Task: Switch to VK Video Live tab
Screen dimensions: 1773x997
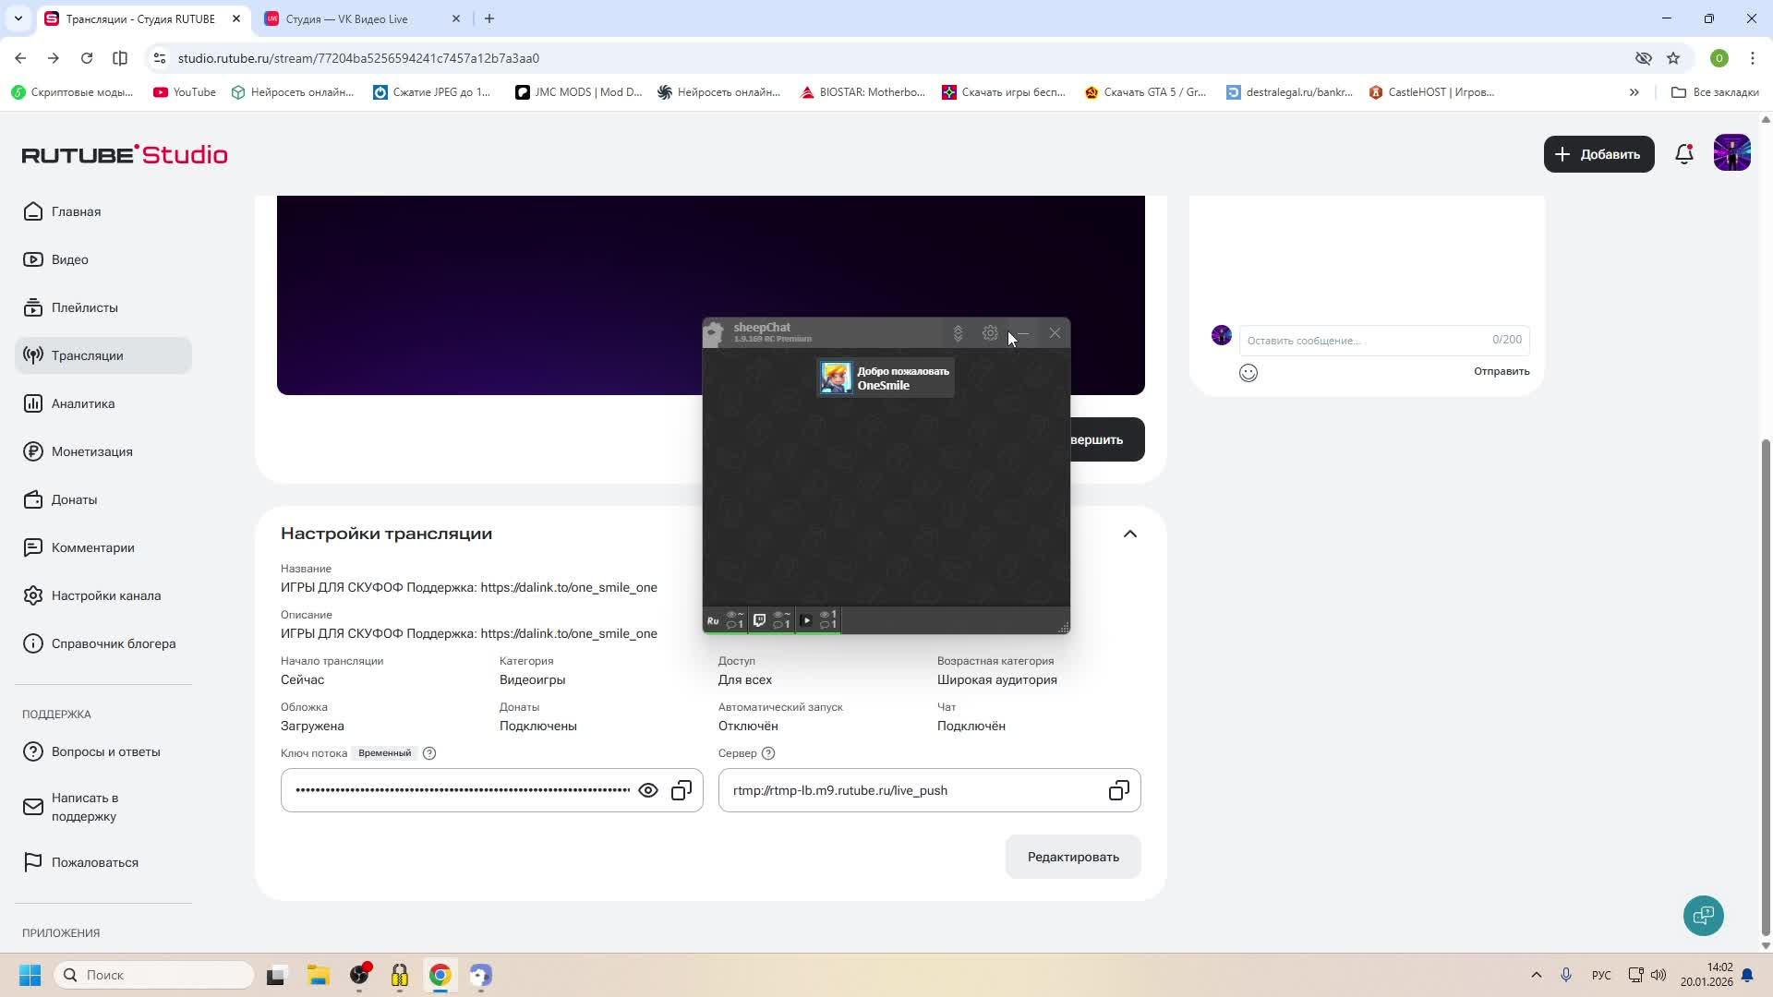Action: [x=347, y=18]
